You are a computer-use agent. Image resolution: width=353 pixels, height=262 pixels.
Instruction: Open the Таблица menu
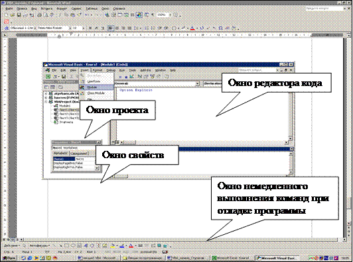(x=92, y=9)
